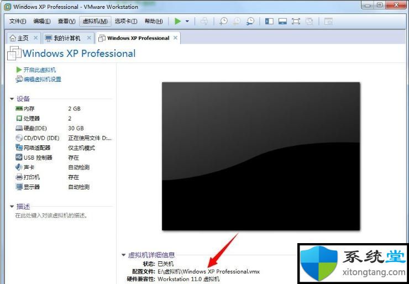Viewport: 409px width, 284px height.
Task: Click the black VM screen preview
Action: click(x=261, y=156)
